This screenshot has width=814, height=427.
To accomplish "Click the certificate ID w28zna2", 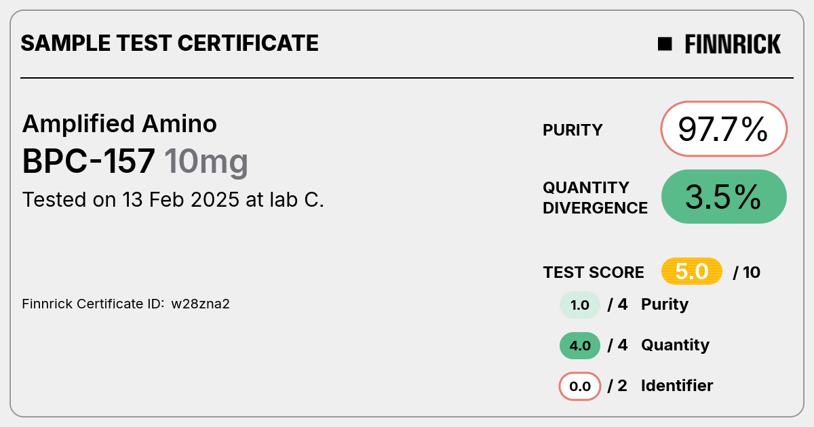I will click(201, 304).
